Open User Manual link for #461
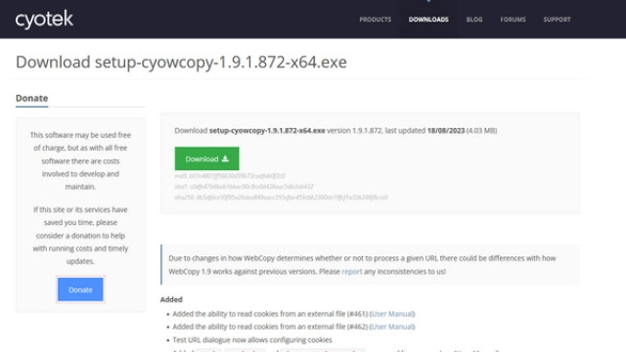 coord(392,314)
